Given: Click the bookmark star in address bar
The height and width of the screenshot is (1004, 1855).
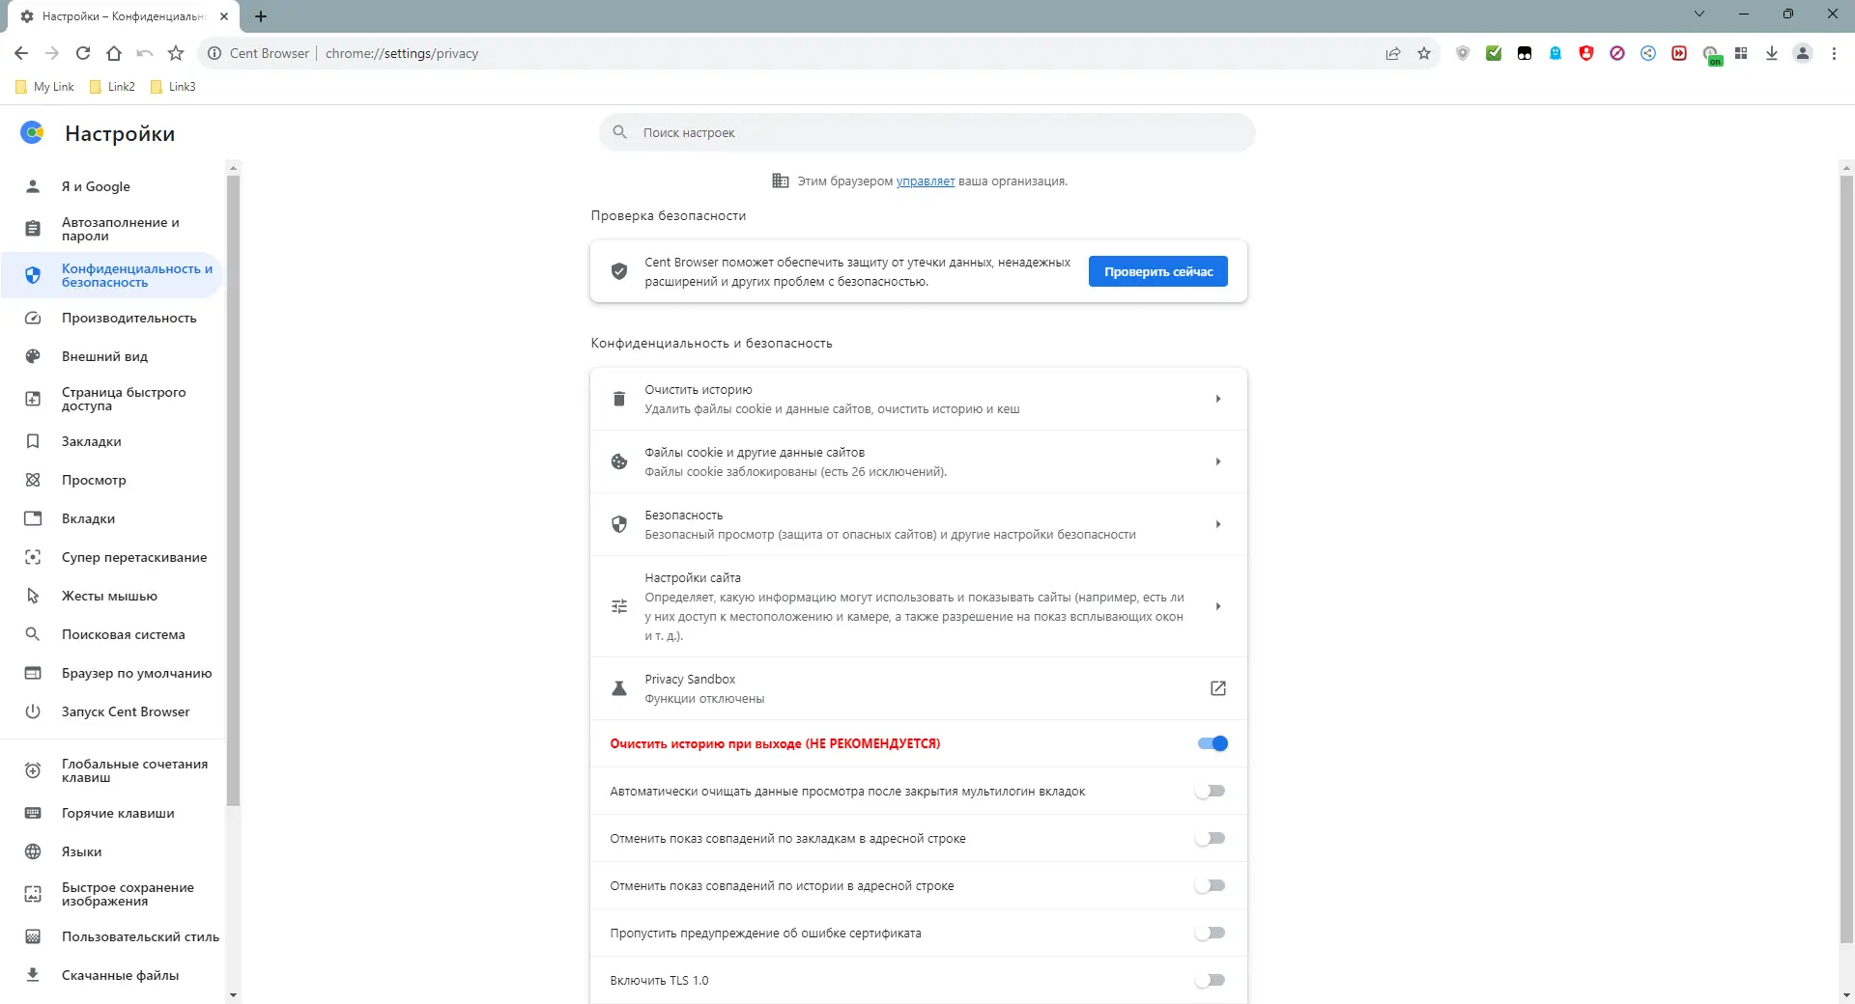Looking at the screenshot, I should pos(1424,54).
